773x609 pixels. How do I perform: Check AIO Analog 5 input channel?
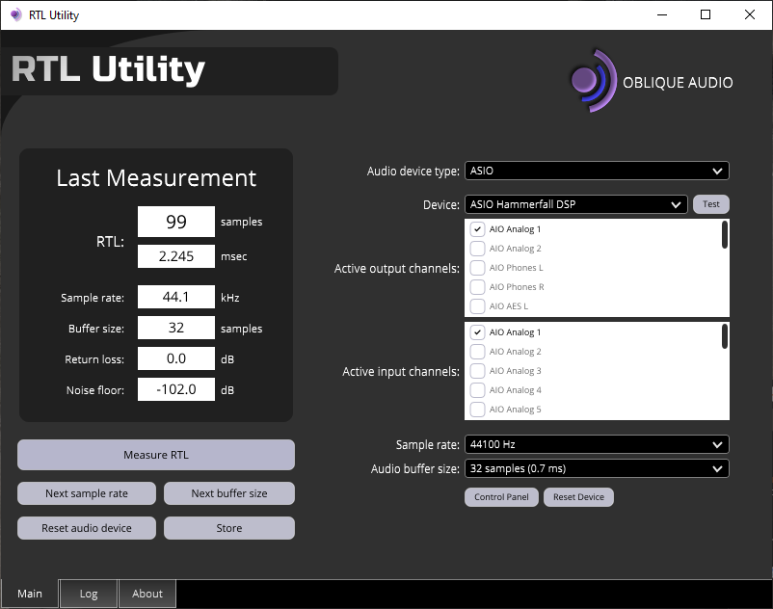click(477, 409)
